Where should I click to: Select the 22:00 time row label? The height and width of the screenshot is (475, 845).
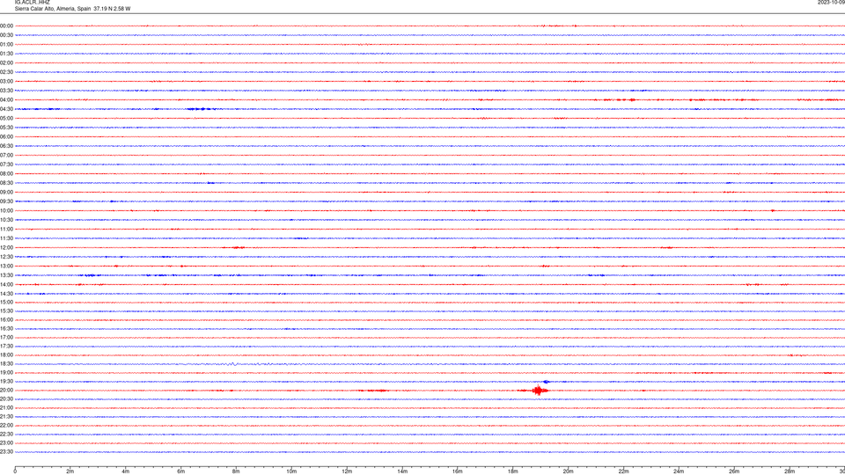click(x=6, y=426)
